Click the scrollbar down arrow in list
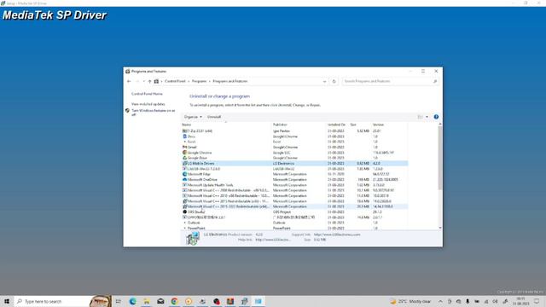546x307 pixels. pos(440,228)
